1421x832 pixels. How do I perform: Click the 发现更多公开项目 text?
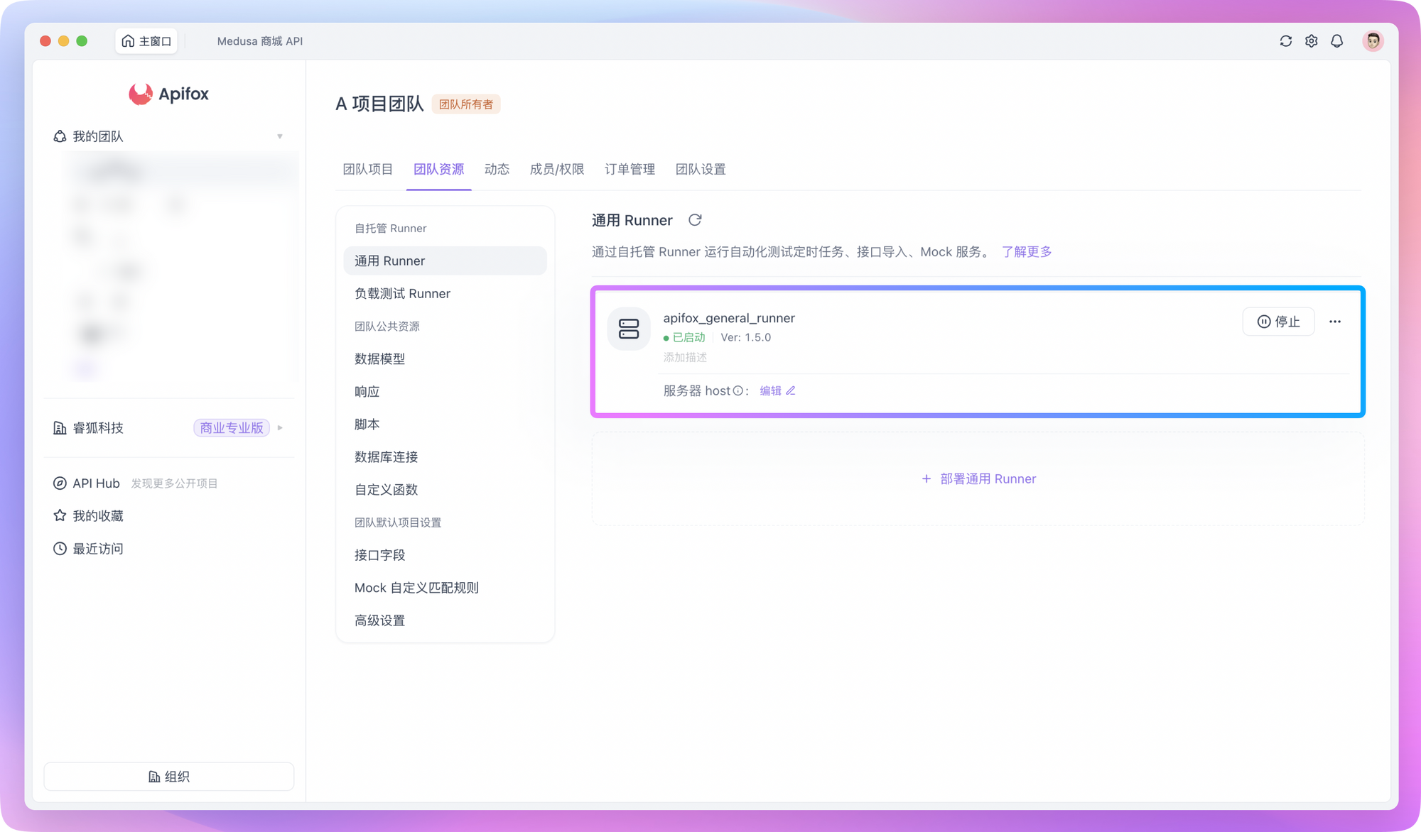click(174, 483)
